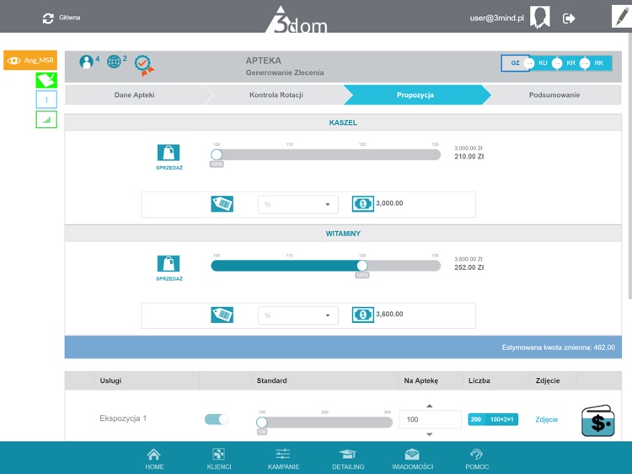Decrease Na Aptekę value with down arrow
The image size is (632, 474).
430,434
